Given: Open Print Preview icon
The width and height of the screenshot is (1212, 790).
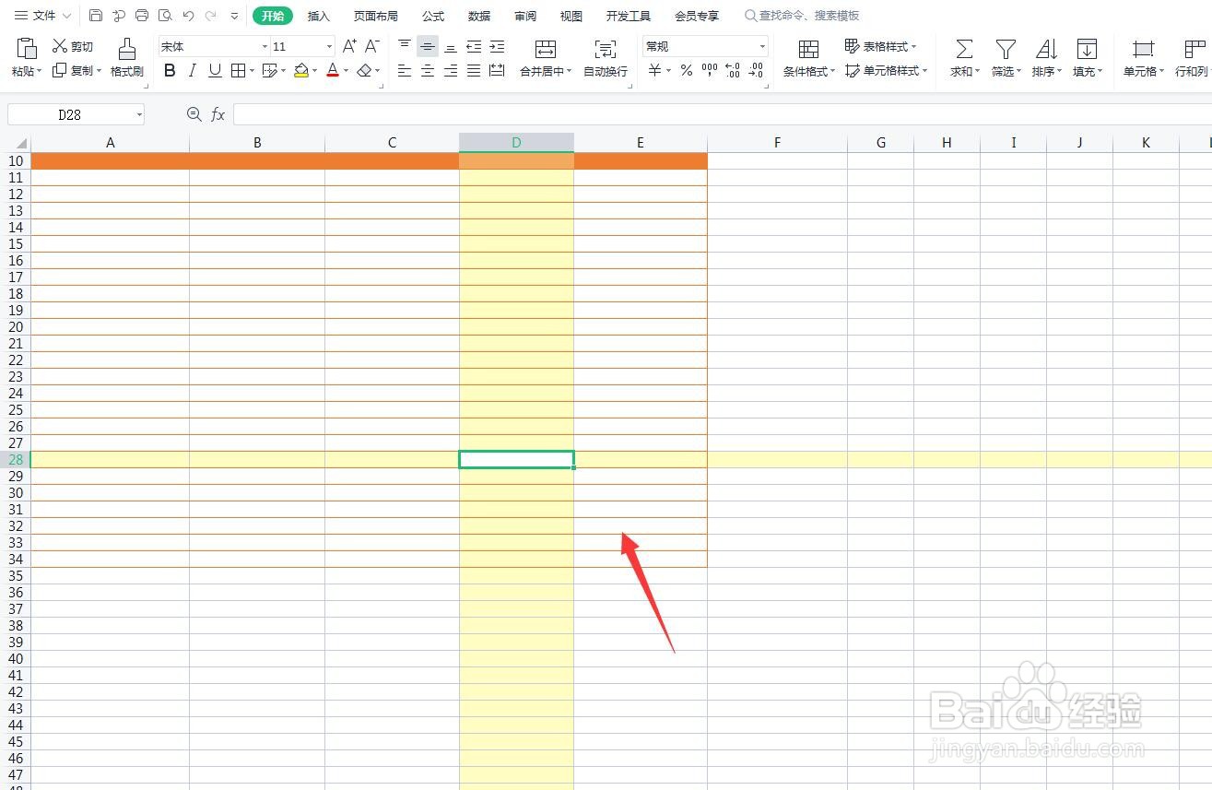Looking at the screenshot, I should pyautogui.click(x=165, y=16).
